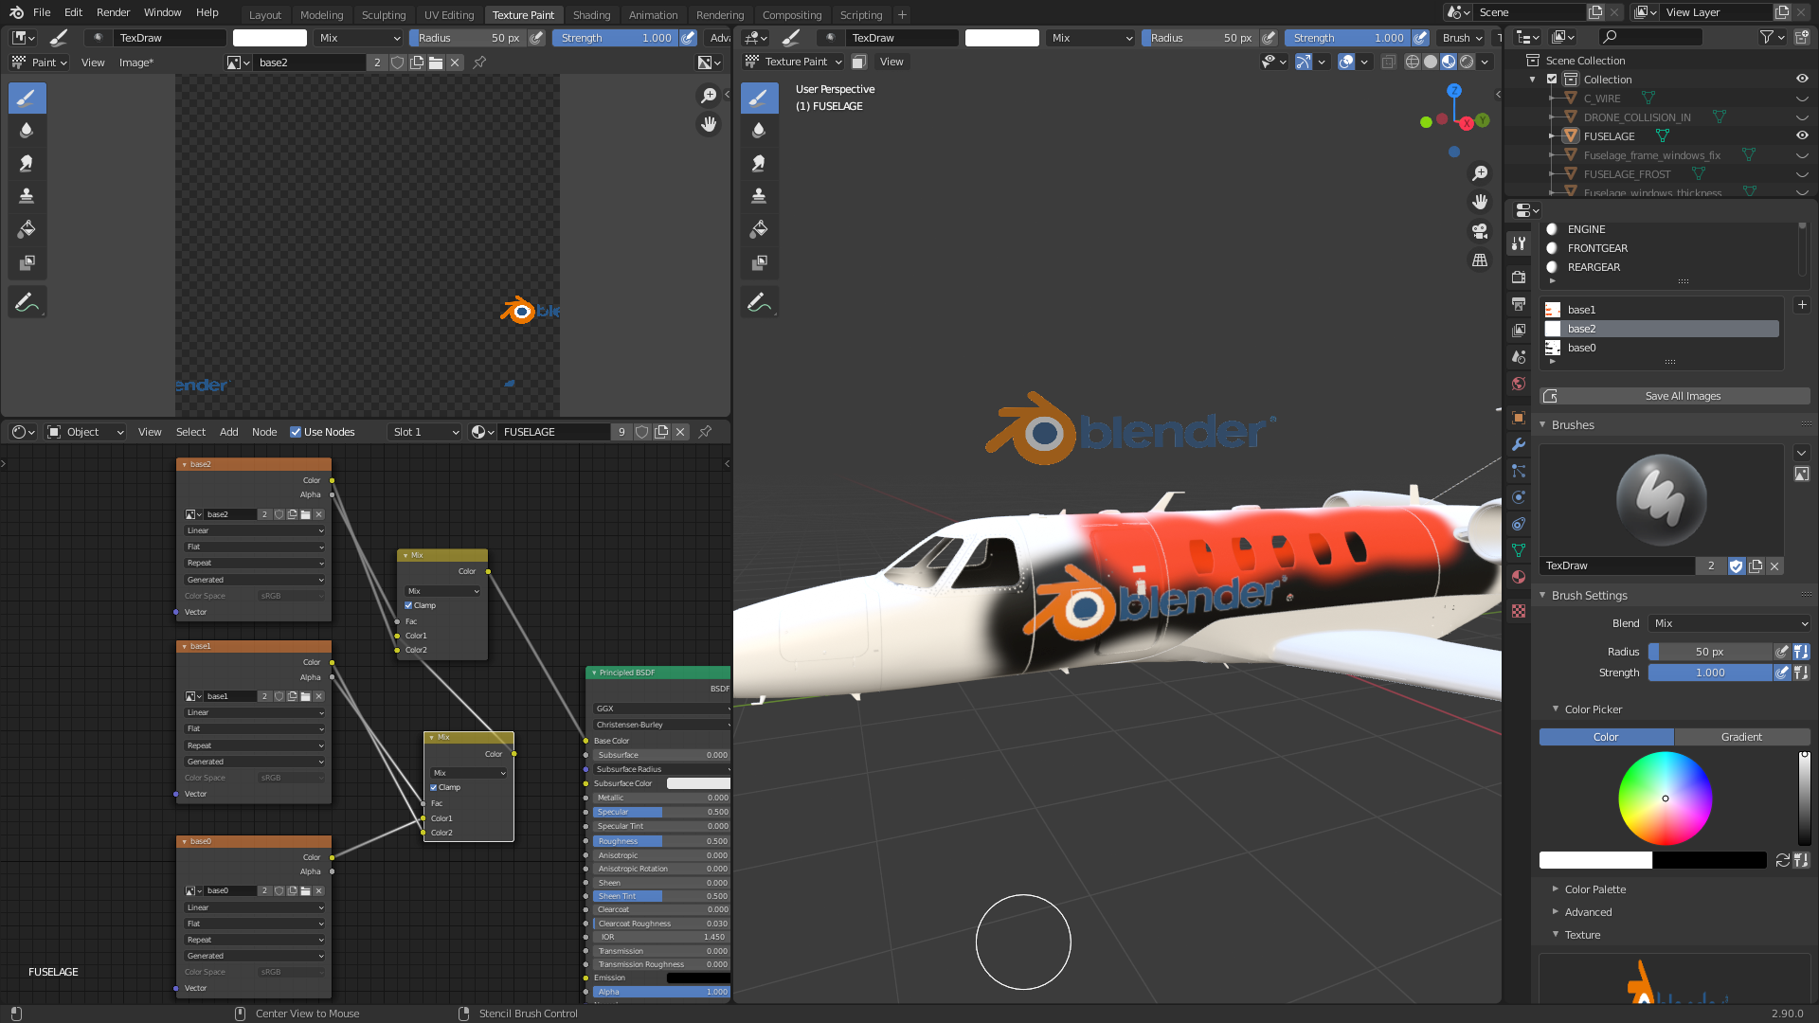Open the Node menu in node editor
Image resolution: width=1819 pixels, height=1023 pixels.
click(264, 432)
